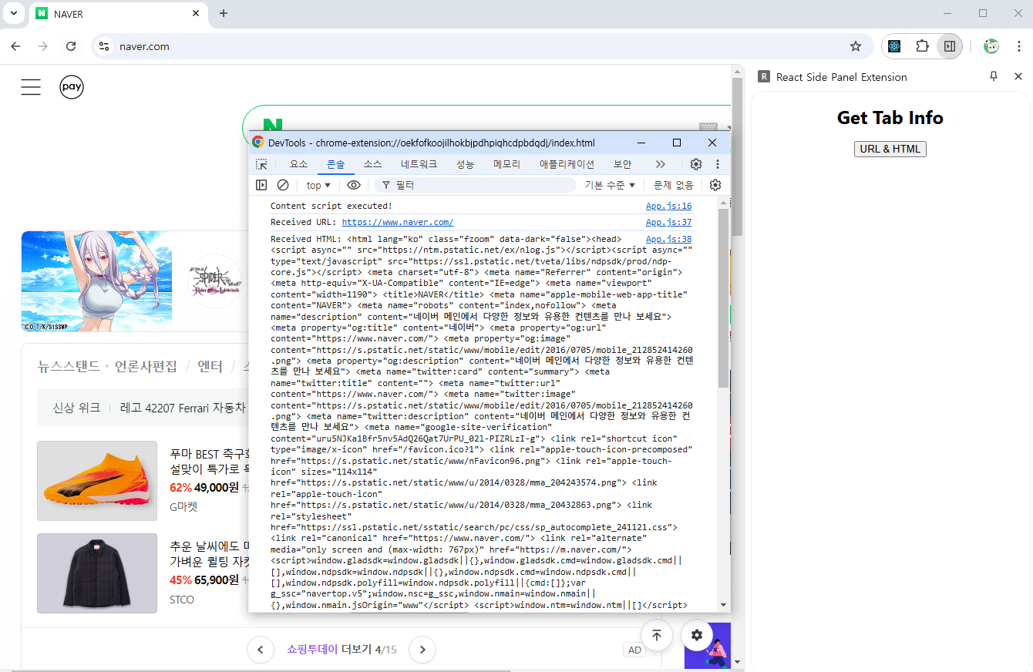Expand more DevTools tabs chevron

coord(661,164)
